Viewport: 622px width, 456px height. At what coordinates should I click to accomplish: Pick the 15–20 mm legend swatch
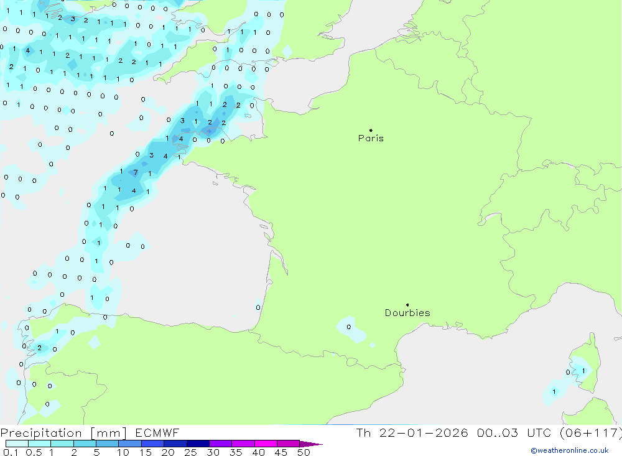click(153, 444)
